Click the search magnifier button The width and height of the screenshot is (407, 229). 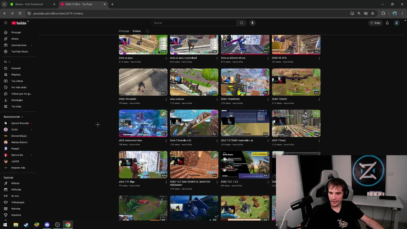pos(242,23)
